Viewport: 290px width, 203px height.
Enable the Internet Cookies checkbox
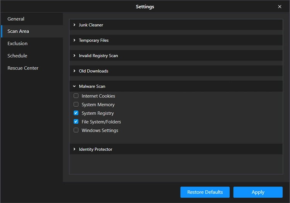point(76,96)
